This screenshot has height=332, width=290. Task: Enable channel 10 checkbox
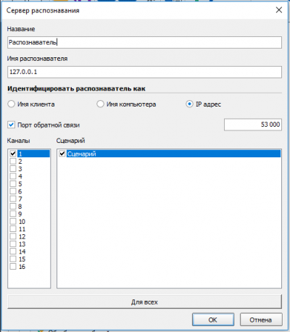[x=13, y=221]
